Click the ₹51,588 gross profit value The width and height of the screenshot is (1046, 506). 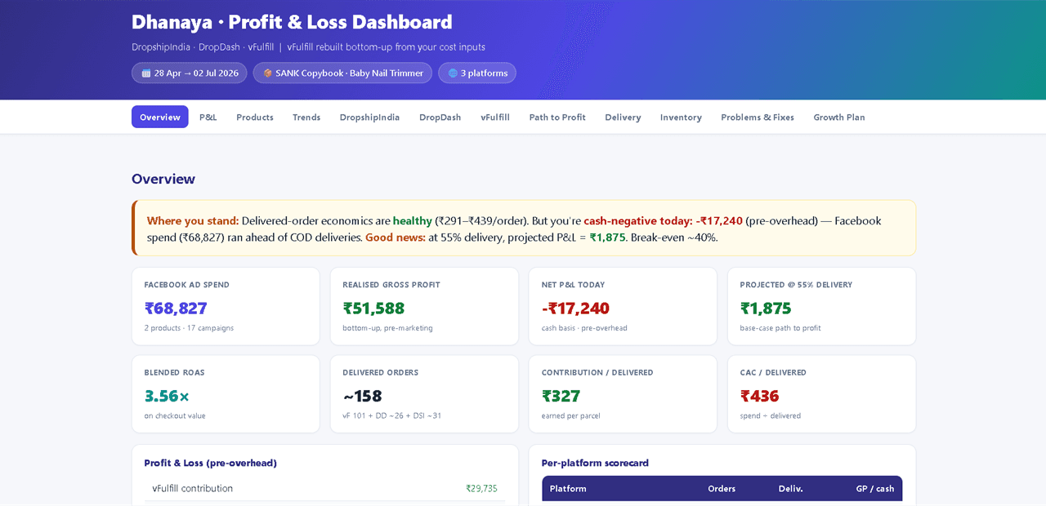(x=373, y=308)
